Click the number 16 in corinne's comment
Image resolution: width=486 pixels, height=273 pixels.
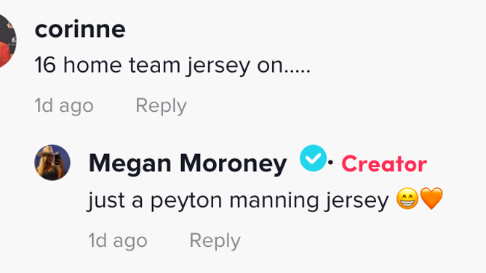[x=45, y=65]
